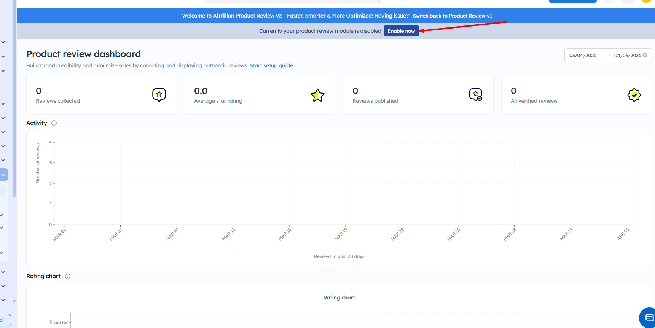Image resolution: width=655 pixels, height=328 pixels.
Task: Click the info icon beside Rating chart heading
Action: pyautogui.click(x=68, y=276)
